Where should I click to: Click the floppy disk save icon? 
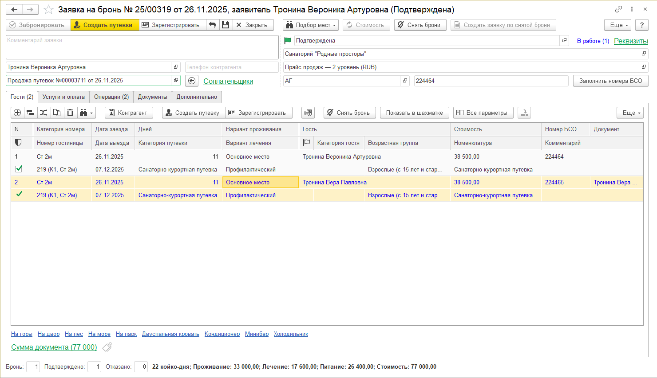coord(226,25)
